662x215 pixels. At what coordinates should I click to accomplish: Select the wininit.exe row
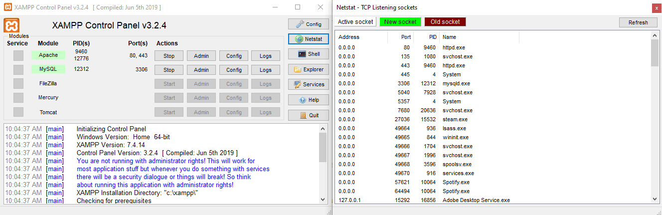[x=493, y=137]
